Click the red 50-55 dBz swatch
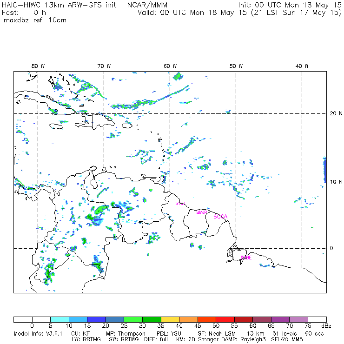 225,319
